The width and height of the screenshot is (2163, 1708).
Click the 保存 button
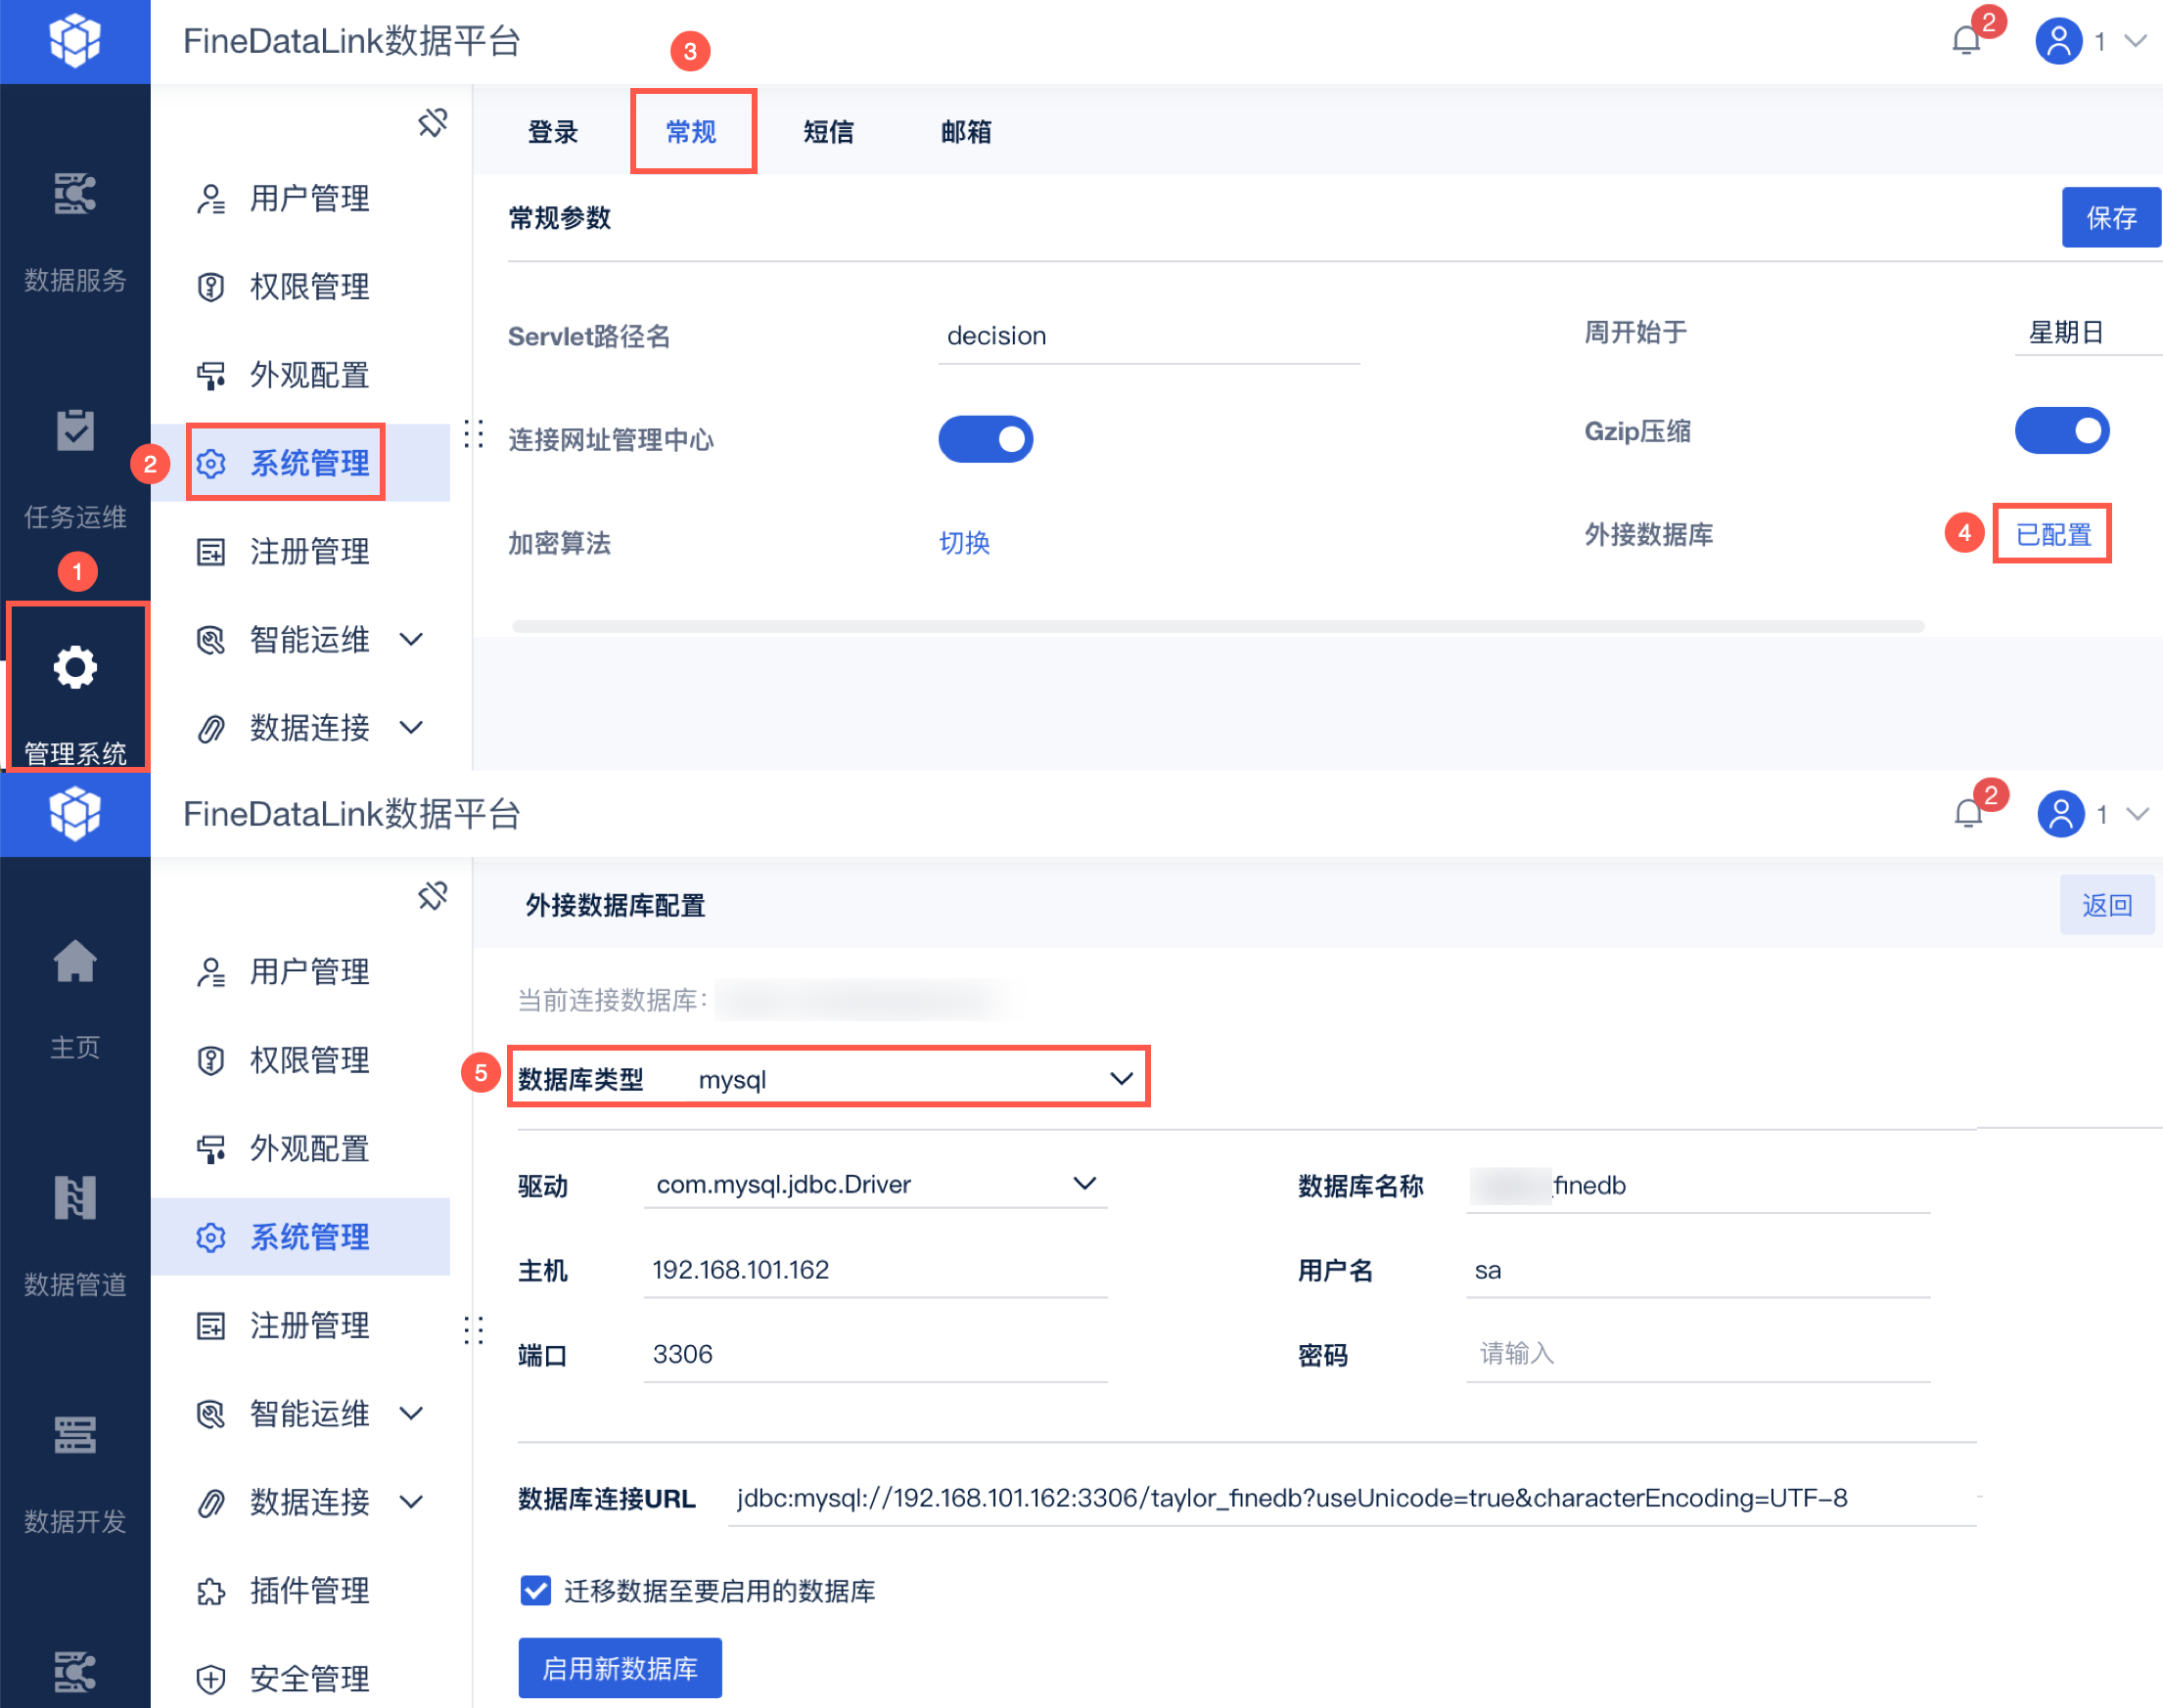click(2110, 217)
